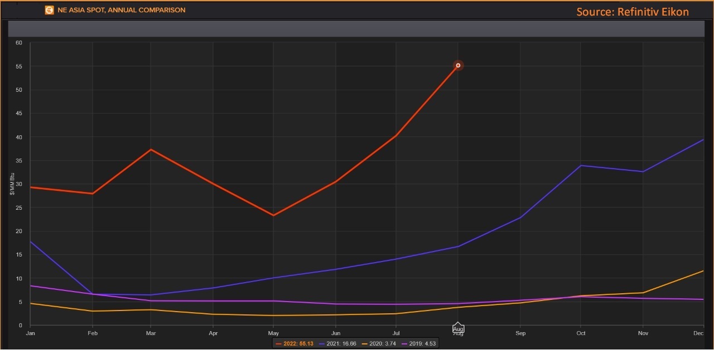Select the Mar label on the x-axis
714x350 pixels.
click(x=151, y=333)
